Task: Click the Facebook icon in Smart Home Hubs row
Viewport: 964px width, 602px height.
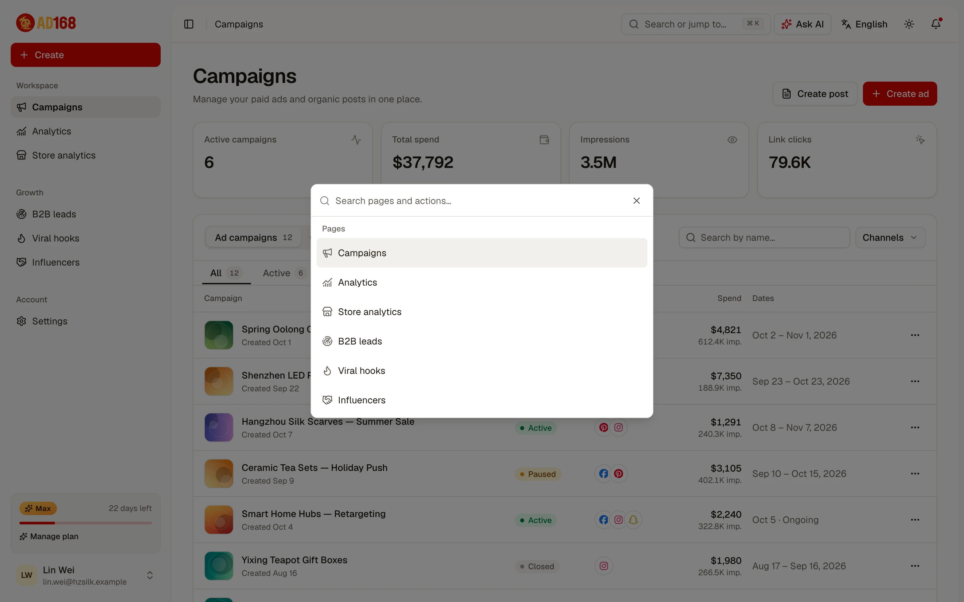Action: click(x=604, y=520)
